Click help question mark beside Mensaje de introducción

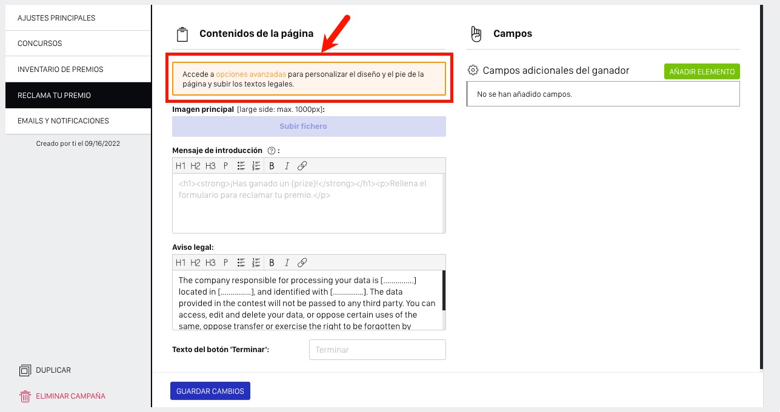tap(272, 151)
